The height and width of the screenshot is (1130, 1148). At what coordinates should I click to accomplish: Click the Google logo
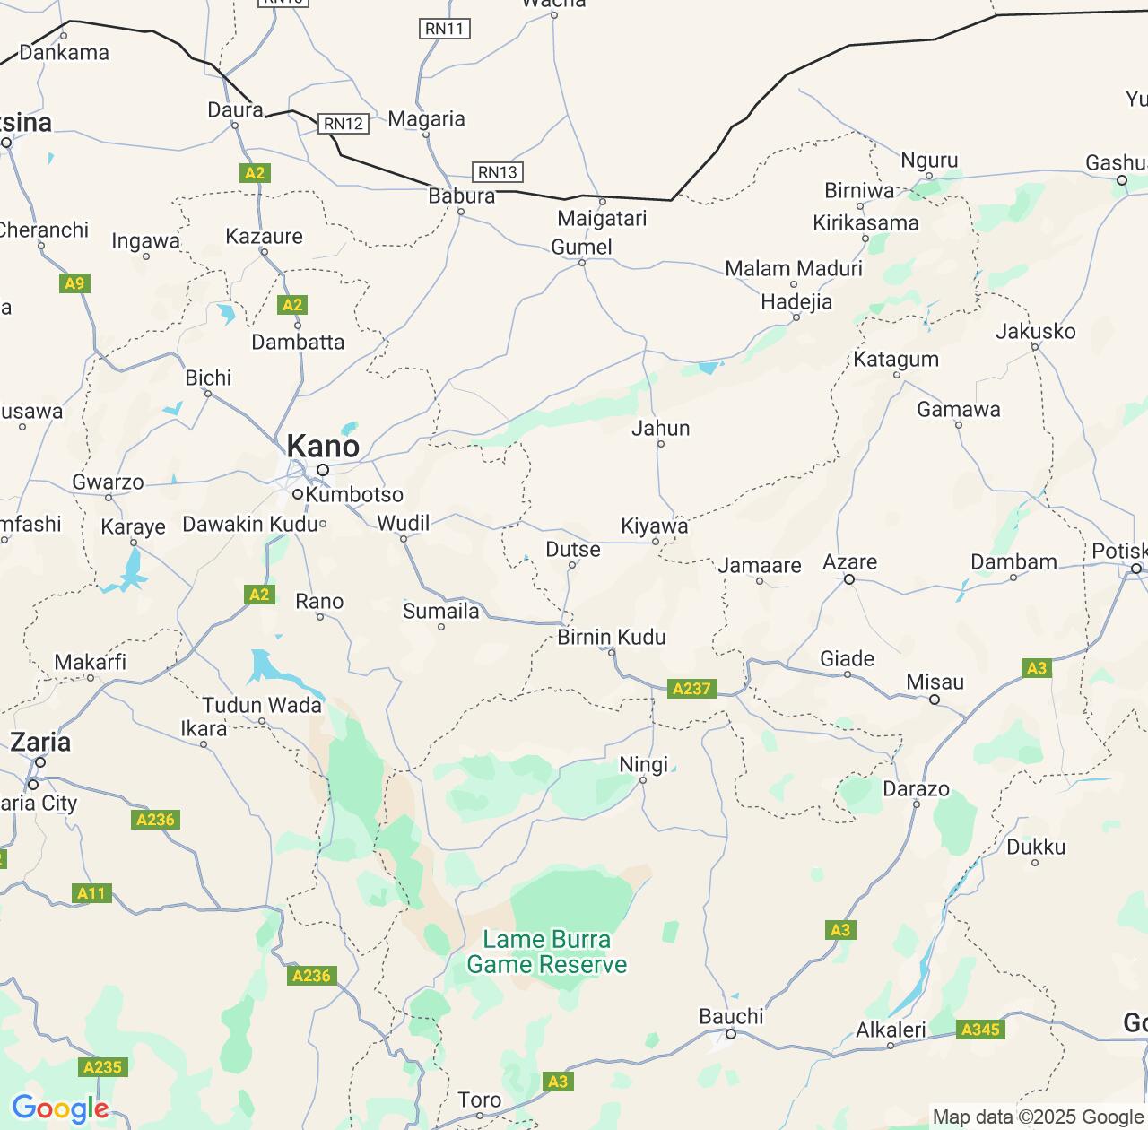click(x=60, y=1108)
